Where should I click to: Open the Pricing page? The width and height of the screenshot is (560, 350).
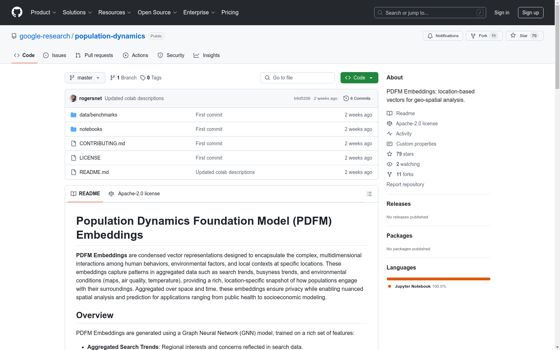coord(230,12)
